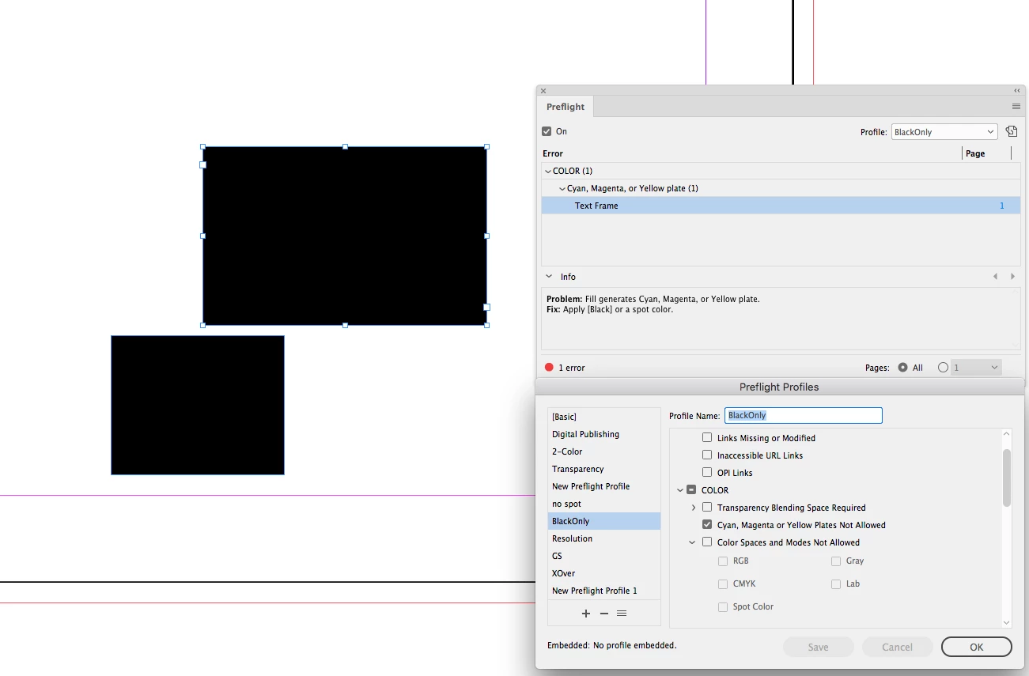Select the Text Frame error row

pyautogui.click(x=781, y=206)
